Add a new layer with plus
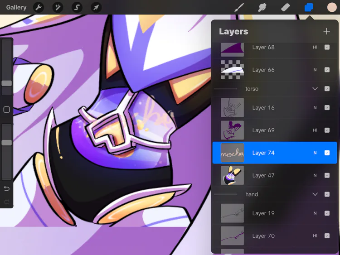The image size is (340, 255). pos(326,31)
